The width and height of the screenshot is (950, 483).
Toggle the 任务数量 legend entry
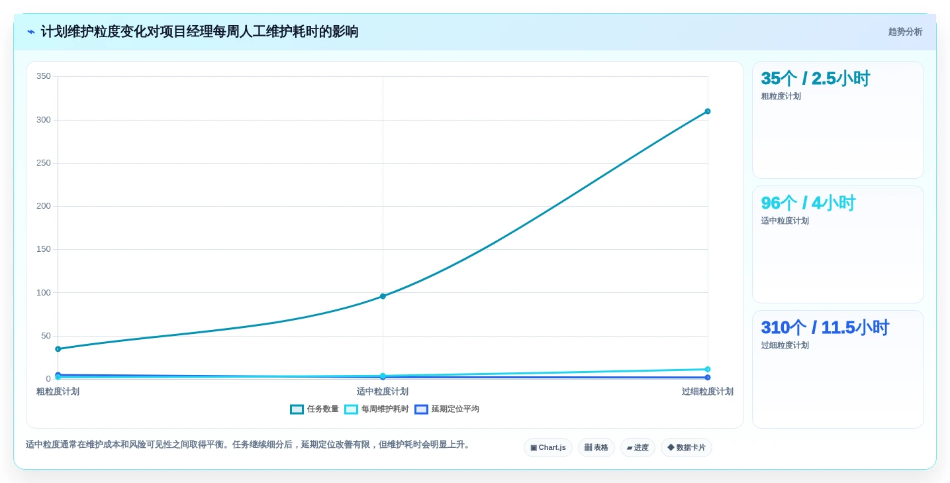(x=314, y=409)
